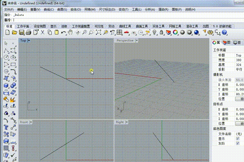The width and height of the screenshot is (244, 162).
Task: Open the 分析(A) menu
Action: point(150,9)
